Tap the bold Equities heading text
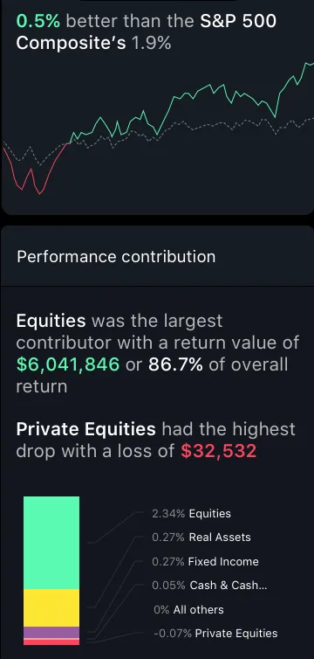 pos(51,321)
